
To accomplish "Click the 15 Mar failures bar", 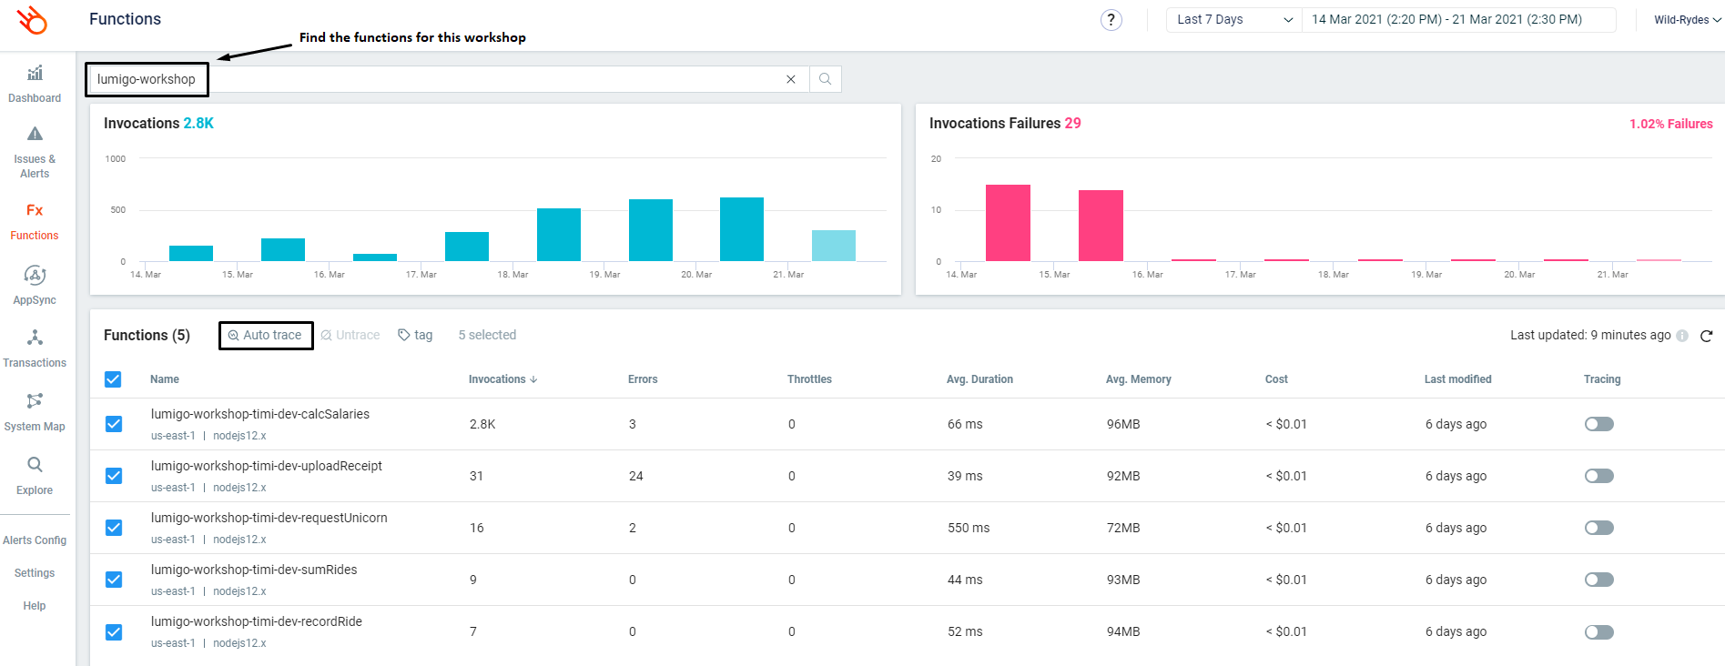I will pos(1101,226).
